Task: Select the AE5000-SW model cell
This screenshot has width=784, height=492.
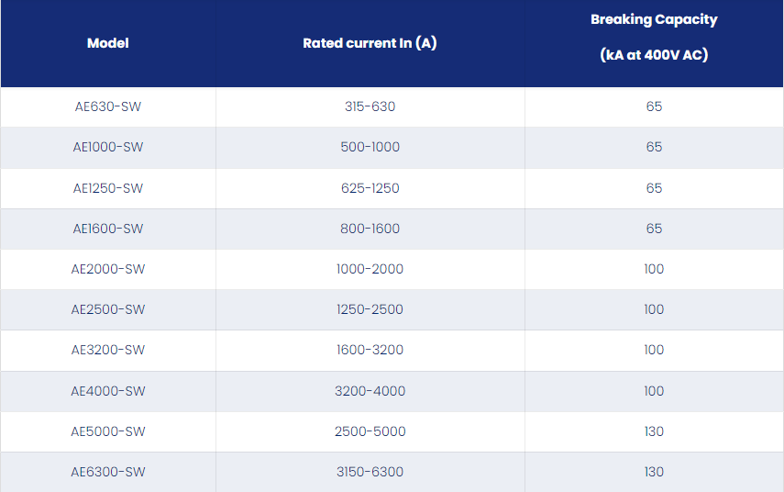Action: click(108, 431)
